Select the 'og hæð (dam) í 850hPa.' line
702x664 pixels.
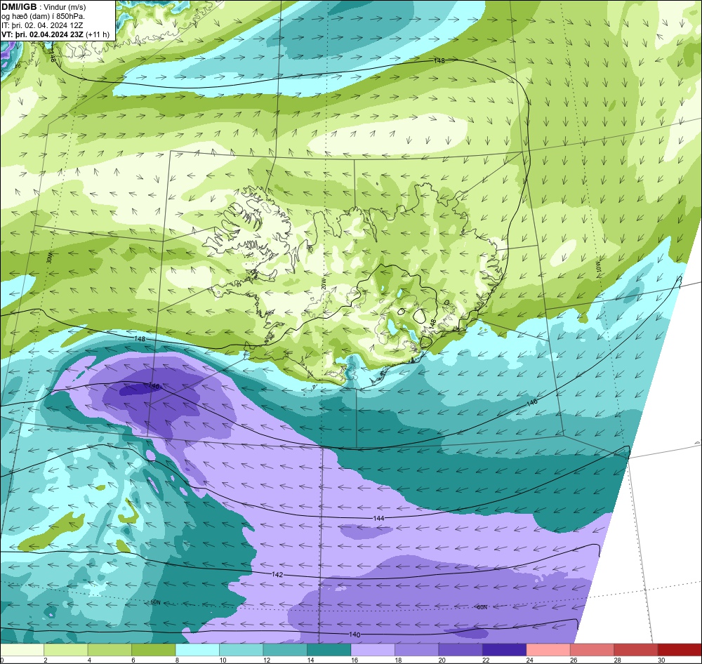click(x=43, y=16)
